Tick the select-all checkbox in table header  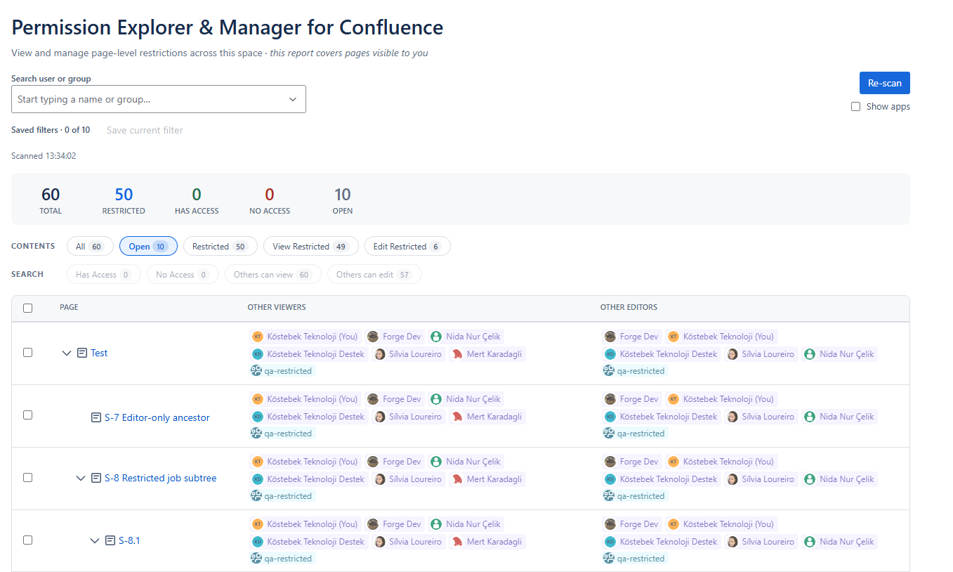(27, 308)
